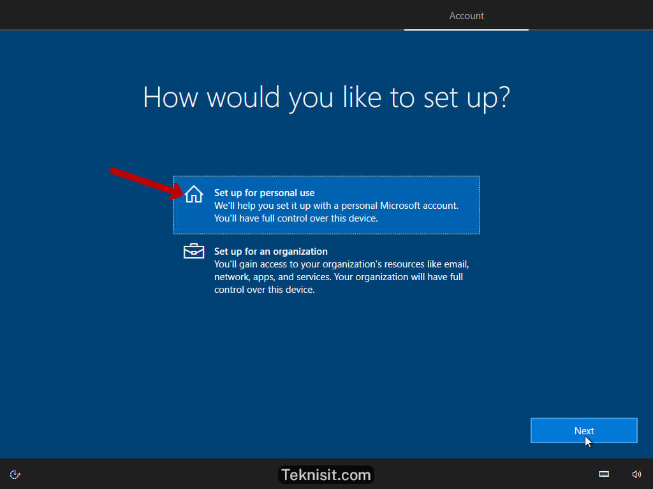Choose "Set up for an organization" heading

tap(270, 252)
